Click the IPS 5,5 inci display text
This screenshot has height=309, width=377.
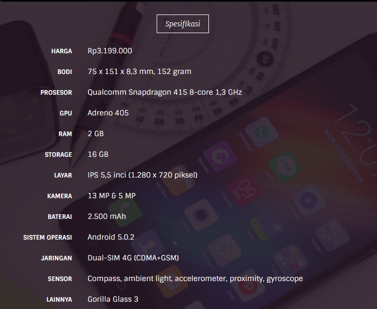click(x=143, y=175)
